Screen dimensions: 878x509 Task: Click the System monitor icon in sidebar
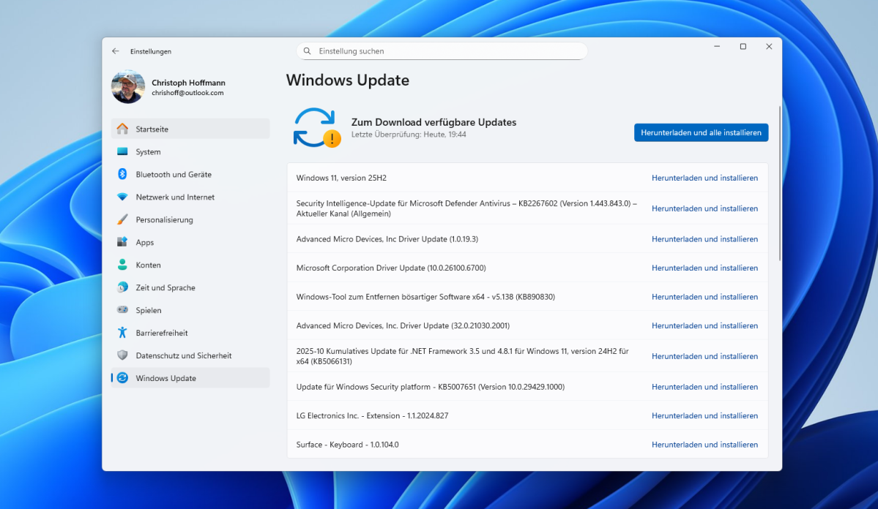(122, 151)
